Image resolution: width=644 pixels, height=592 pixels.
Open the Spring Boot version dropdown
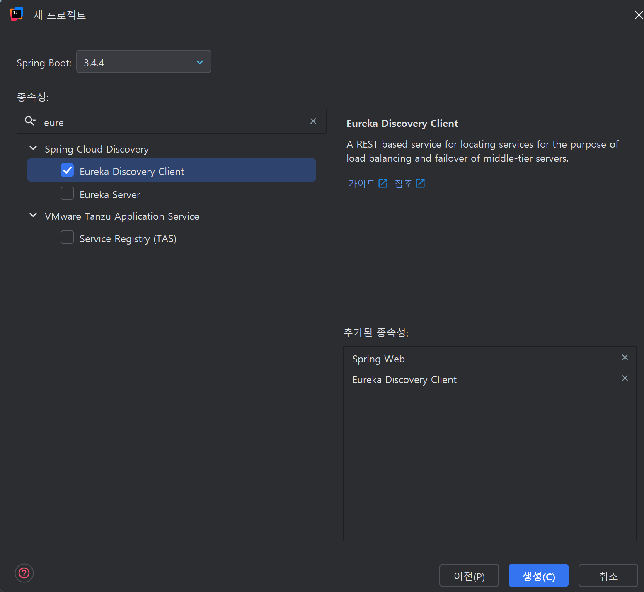[144, 61]
